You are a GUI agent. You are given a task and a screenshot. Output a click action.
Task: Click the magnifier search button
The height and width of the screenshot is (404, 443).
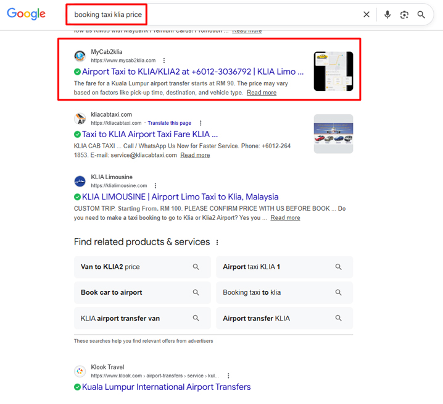421,14
